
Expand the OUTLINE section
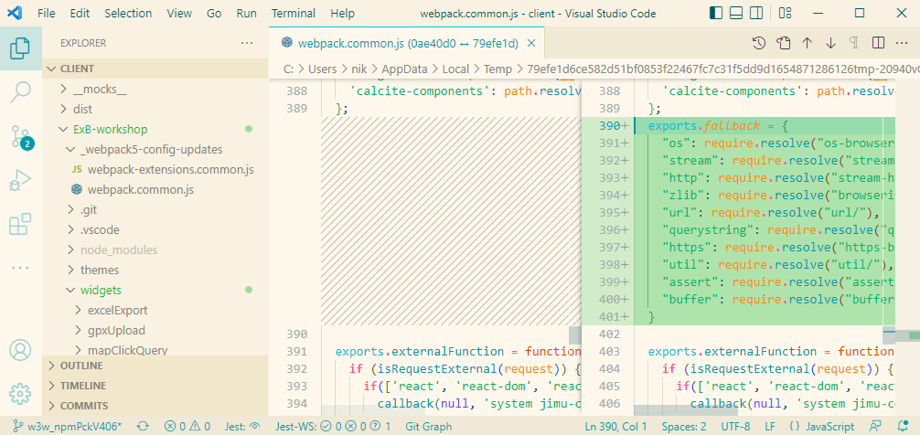[x=155, y=366]
